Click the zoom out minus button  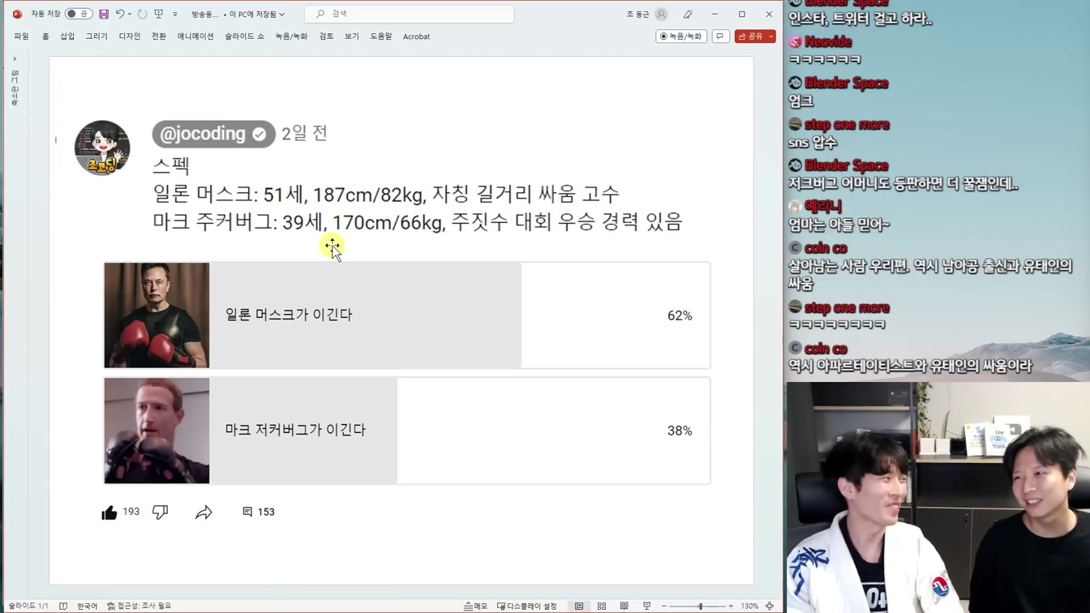[664, 606]
